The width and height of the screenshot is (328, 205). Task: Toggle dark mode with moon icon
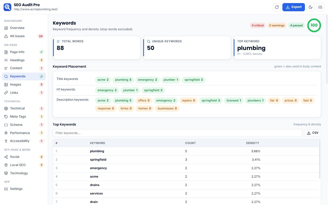click(x=311, y=7)
